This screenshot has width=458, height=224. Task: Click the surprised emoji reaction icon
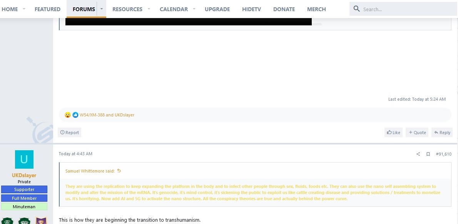click(x=68, y=115)
